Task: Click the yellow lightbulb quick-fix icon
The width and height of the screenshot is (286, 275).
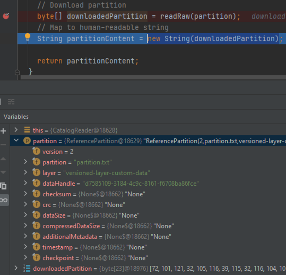Action: [x=28, y=37]
